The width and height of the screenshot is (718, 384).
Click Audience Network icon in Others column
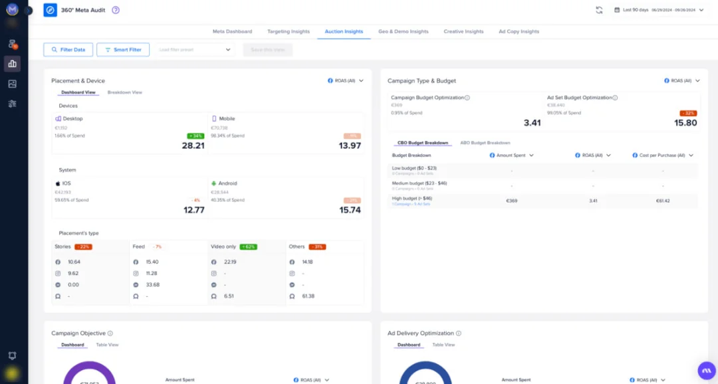(x=292, y=296)
